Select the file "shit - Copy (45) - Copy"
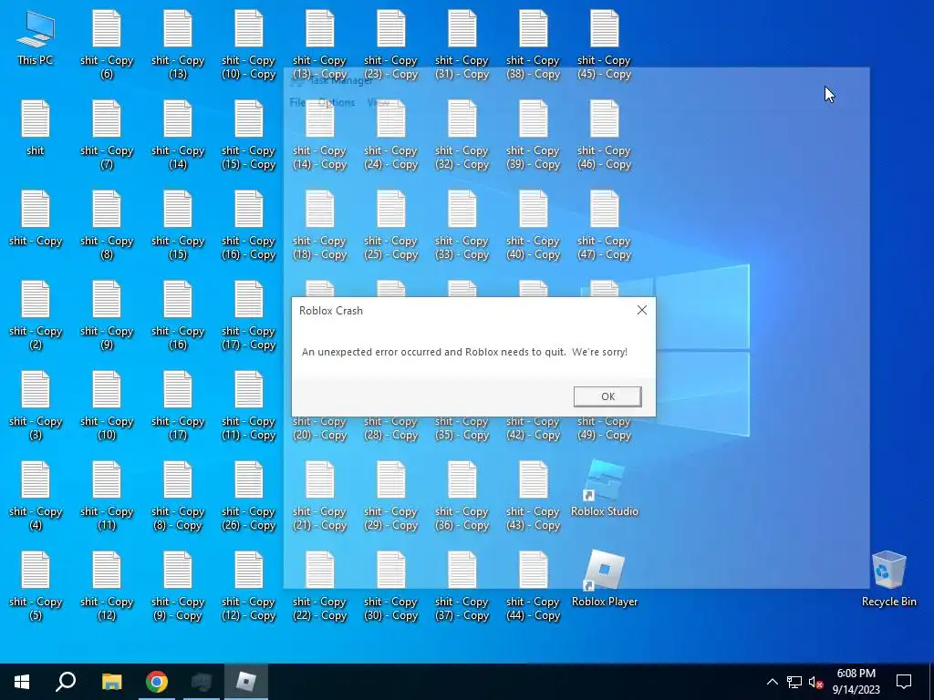The image size is (934, 700). point(604,45)
